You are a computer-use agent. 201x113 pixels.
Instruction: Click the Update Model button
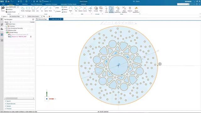(x=11, y=12)
